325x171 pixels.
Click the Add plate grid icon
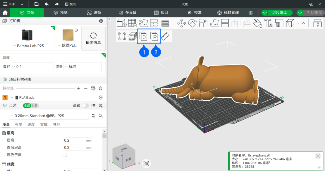pyautogui.click(x=132, y=23)
